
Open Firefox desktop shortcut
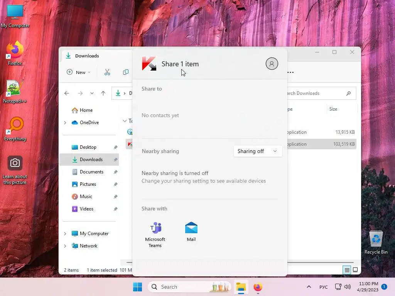(x=15, y=53)
